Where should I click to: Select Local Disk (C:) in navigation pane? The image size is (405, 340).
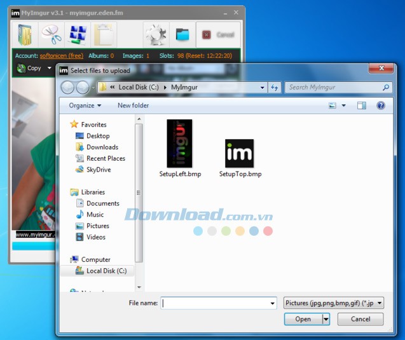[x=106, y=271]
